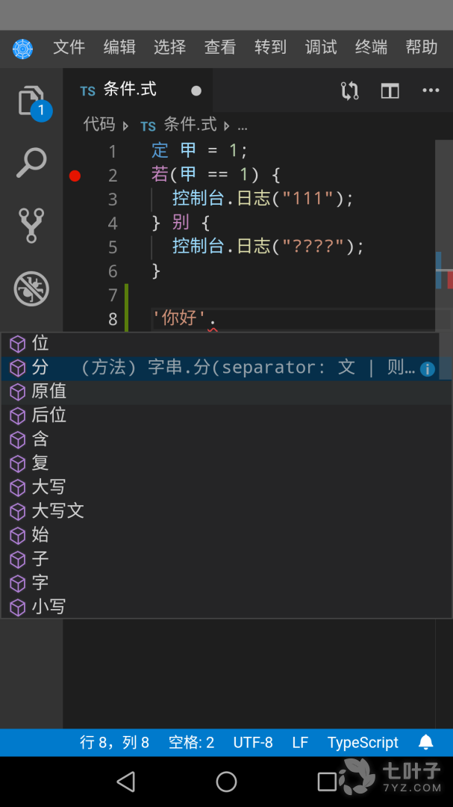This screenshot has height=807, width=453.
Task: Open the editor more actions ellipsis
Action: pyautogui.click(x=431, y=91)
